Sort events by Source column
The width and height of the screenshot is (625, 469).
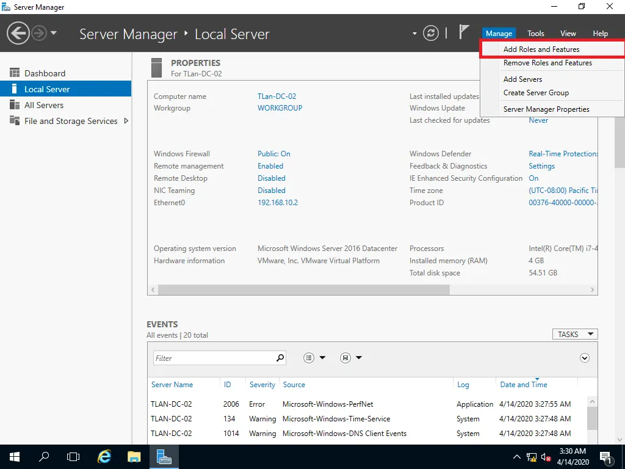point(294,385)
